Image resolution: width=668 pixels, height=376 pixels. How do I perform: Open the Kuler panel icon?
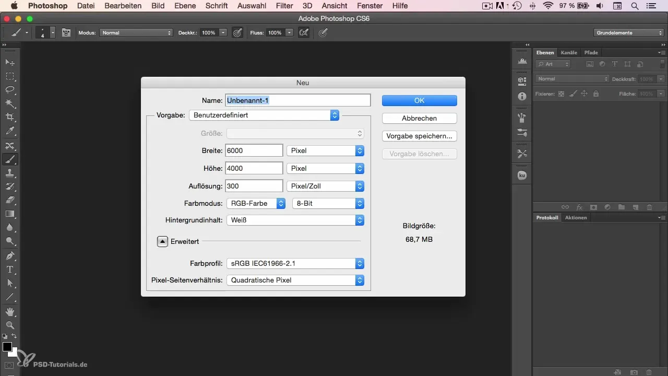tap(522, 176)
